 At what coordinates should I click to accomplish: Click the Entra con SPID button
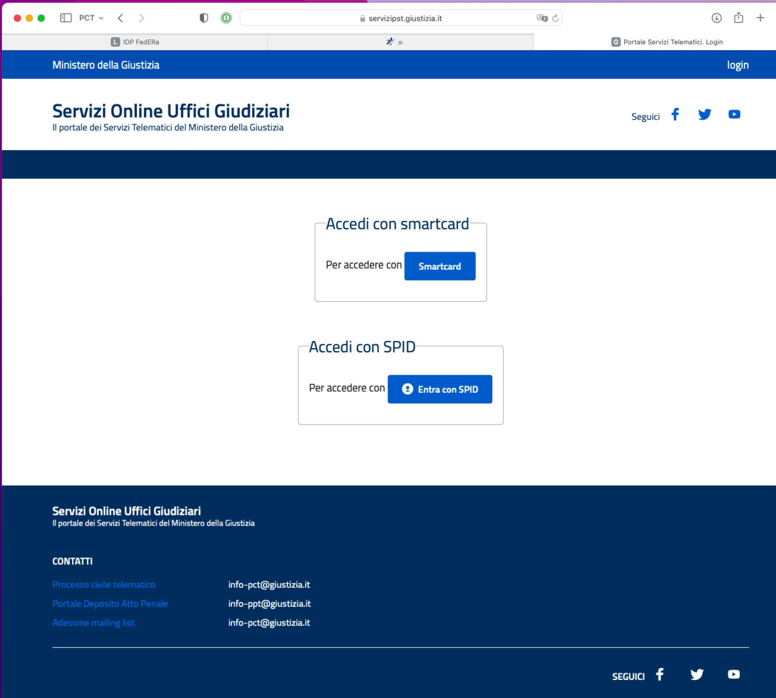point(440,389)
